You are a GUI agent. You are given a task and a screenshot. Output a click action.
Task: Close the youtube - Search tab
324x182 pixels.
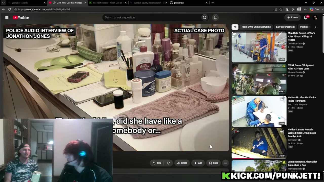coord(45,3)
